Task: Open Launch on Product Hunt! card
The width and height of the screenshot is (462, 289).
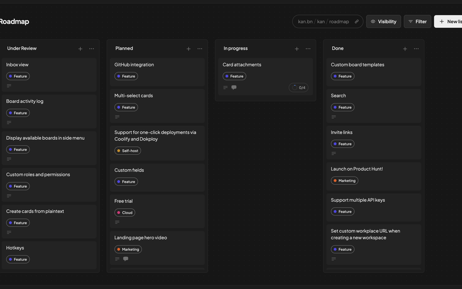Action: 374,176
